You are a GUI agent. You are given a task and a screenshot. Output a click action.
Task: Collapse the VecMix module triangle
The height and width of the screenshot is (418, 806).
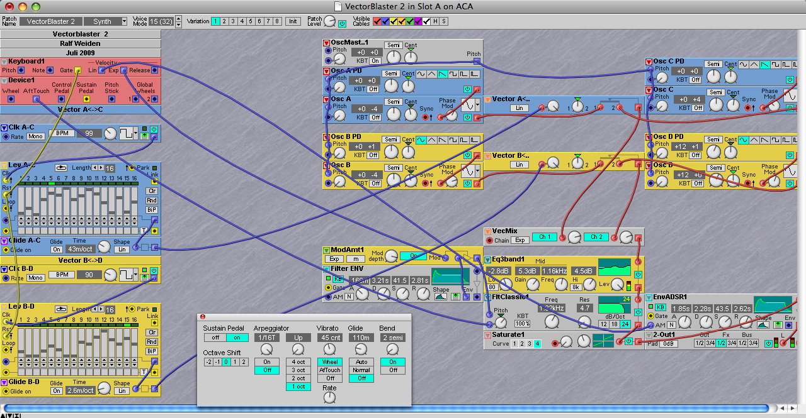coord(487,231)
